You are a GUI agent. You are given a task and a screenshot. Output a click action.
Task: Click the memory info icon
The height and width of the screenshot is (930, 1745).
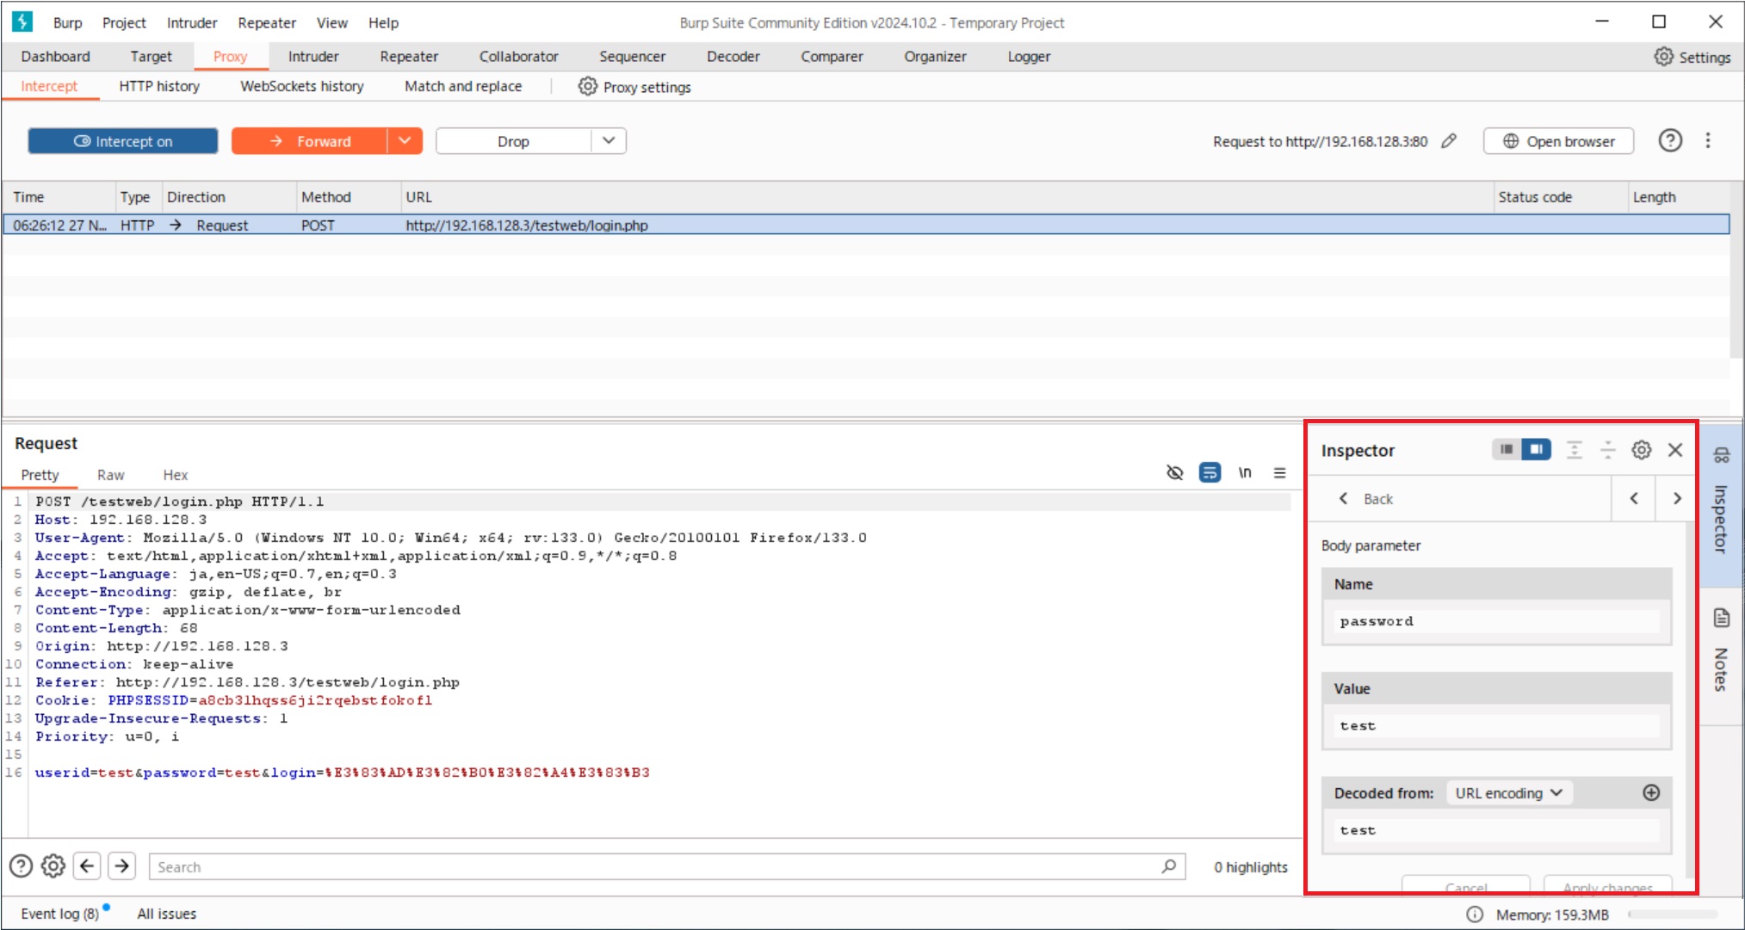pyautogui.click(x=1475, y=915)
